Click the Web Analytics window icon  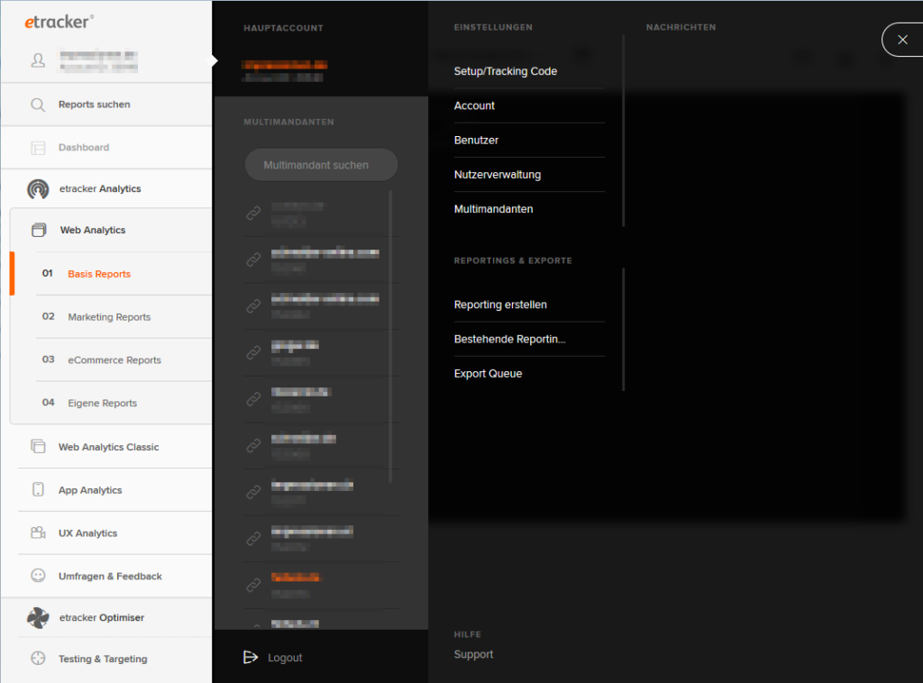39,230
